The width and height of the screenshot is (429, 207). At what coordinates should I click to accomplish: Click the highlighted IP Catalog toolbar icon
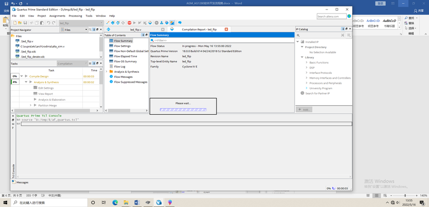click(172, 23)
